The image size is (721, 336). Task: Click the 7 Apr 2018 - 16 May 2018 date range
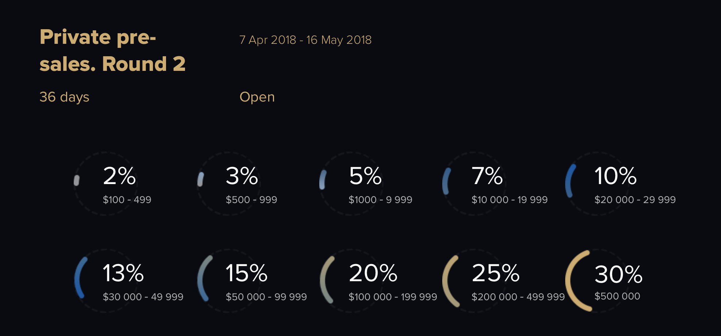[x=305, y=40]
